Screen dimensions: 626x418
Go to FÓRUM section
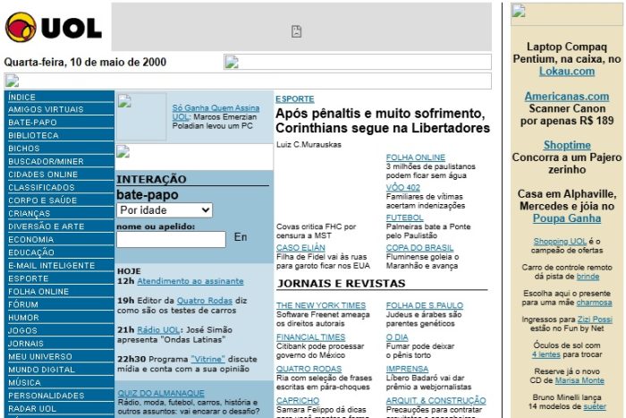tap(23, 304)
